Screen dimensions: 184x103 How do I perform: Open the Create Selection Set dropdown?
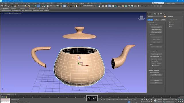[88, 6]
